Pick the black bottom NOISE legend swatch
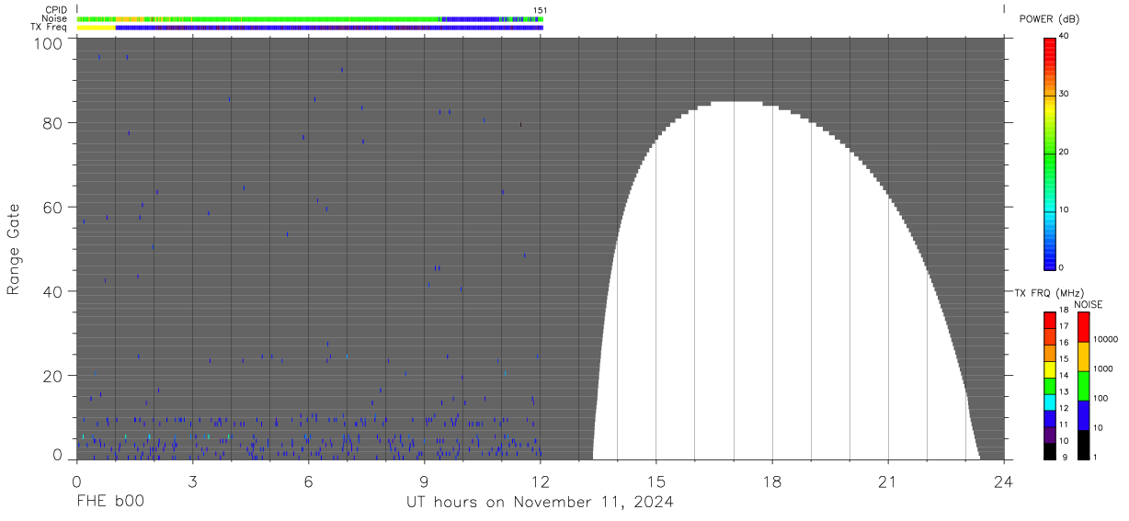 (1083, 444)
